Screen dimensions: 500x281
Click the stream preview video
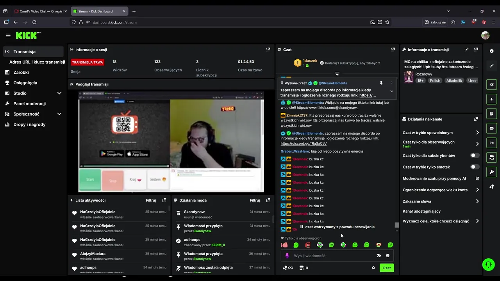pos(171,142)
